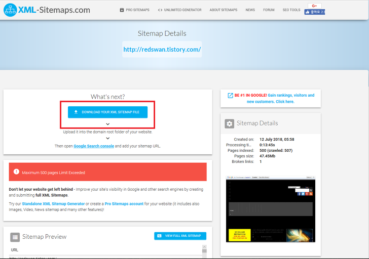Click the Sitemap Preview list icon
369x259 pixels.
[15, 237]
